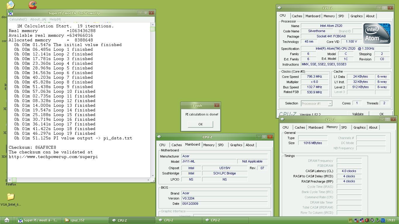Click the Super PI vertical scrollbar thumb
This screenshot has width=399, height=224.
pos(152,29)
